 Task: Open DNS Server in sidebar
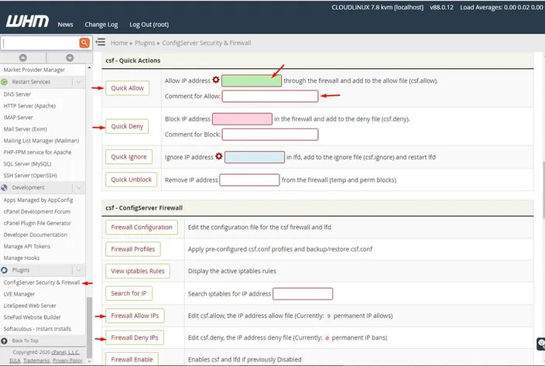17,94
